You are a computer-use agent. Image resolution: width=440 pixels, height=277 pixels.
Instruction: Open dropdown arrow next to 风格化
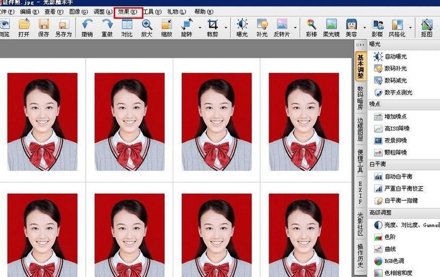pyautogui.click(x=410, y=28)
